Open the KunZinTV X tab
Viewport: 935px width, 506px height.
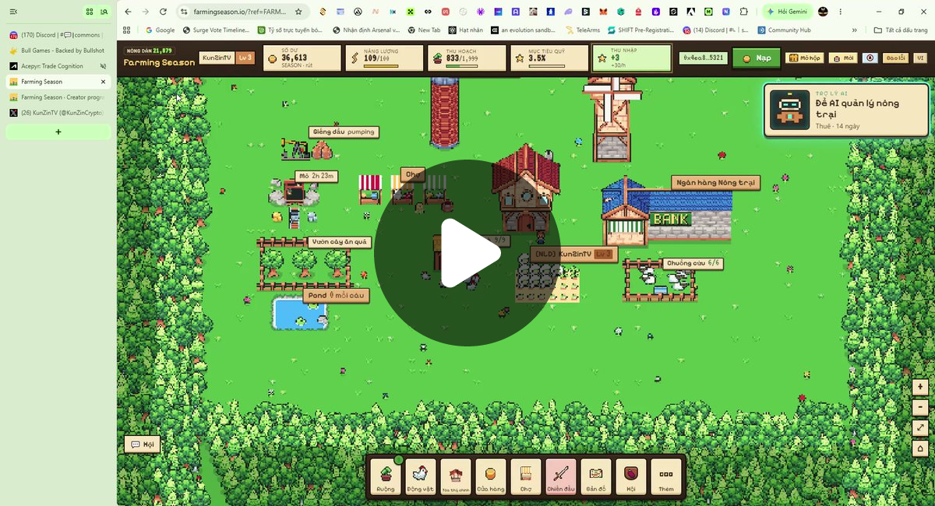tap(58, 113)
